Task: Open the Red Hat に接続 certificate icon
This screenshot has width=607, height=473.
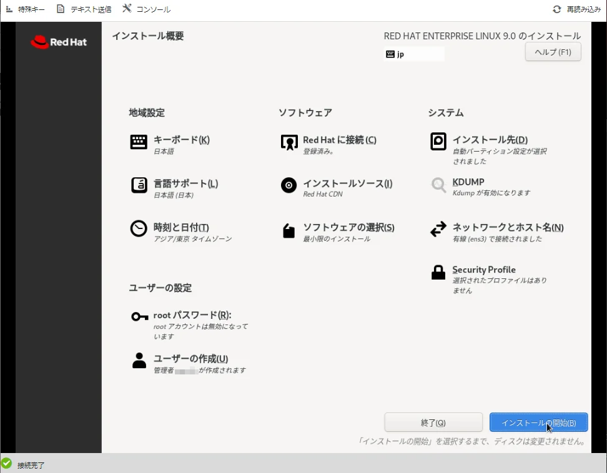Action: (289, 142)
